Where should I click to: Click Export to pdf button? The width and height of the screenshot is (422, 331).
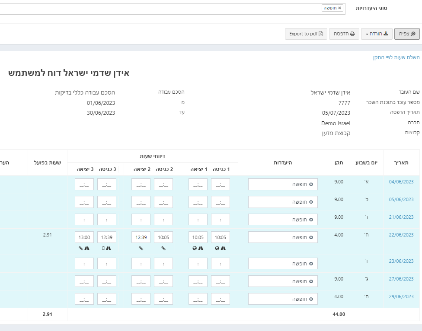point(306,34)
